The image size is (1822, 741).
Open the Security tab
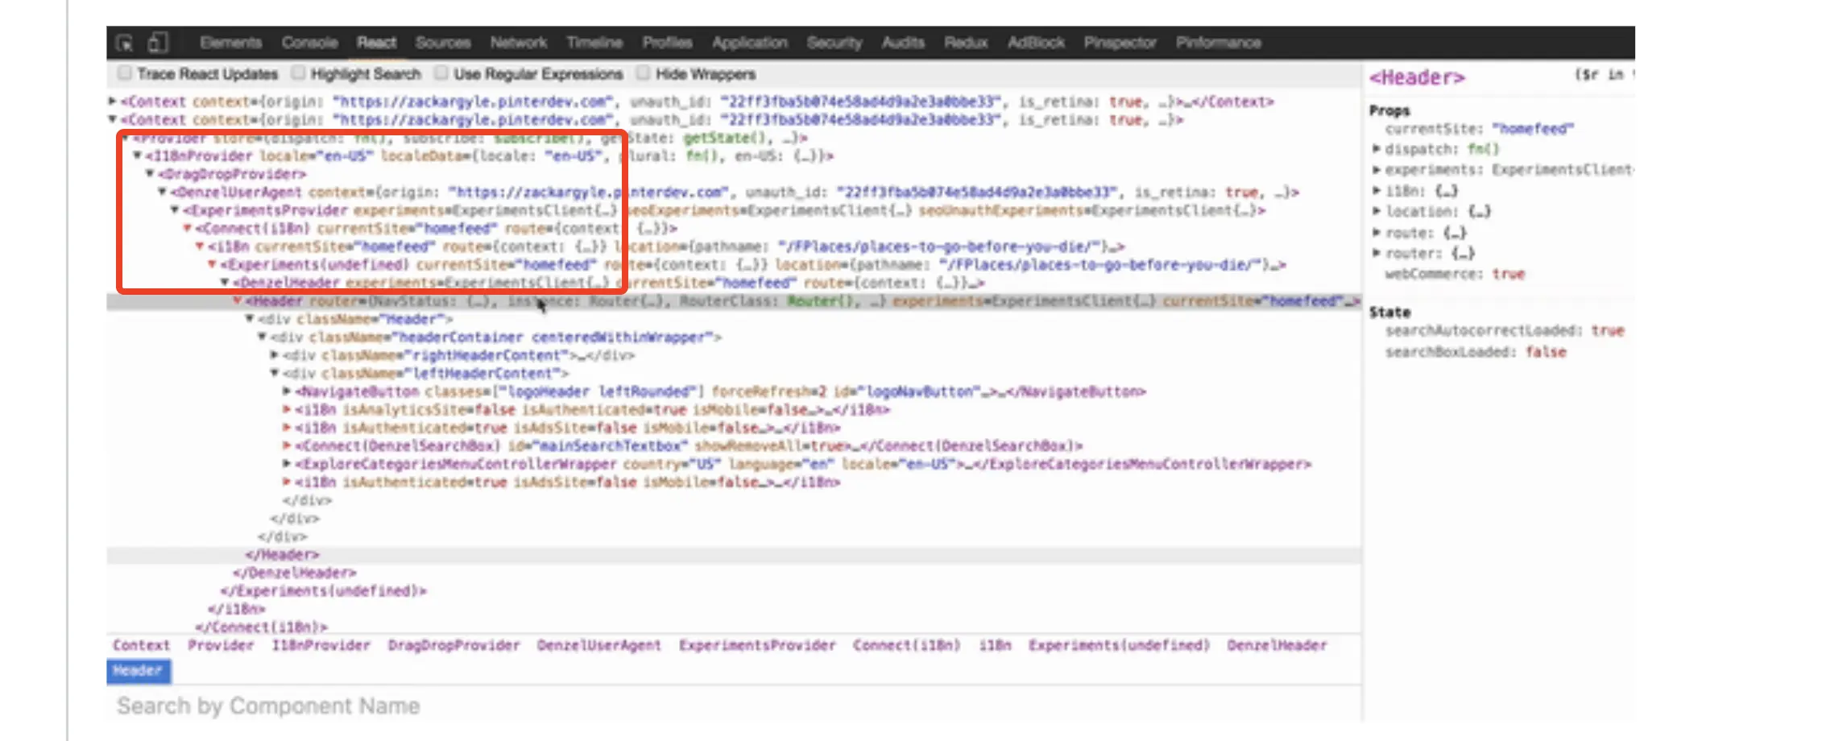coord(834,43)
